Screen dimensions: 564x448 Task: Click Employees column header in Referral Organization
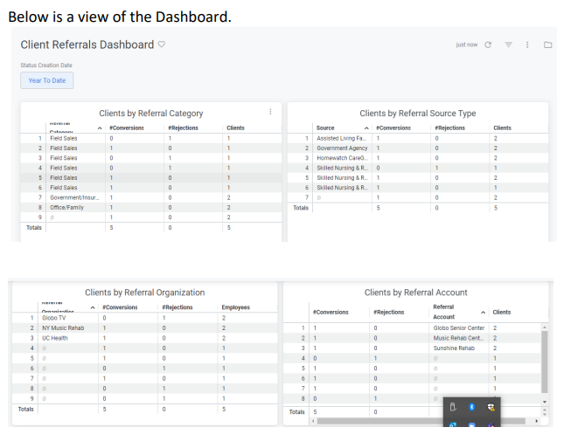pyautogui.click(x=236, y=307)
